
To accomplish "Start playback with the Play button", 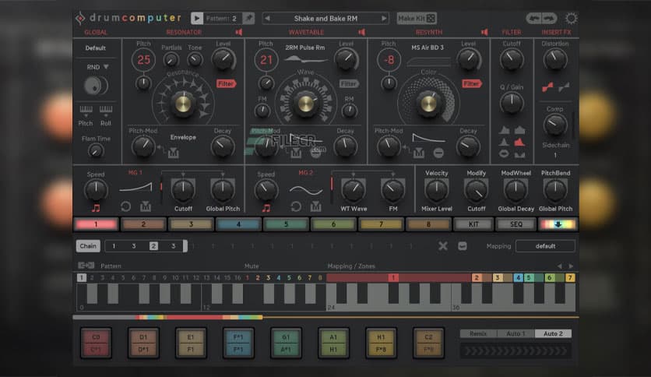I will pyautogui.click(x=197, y=18).
